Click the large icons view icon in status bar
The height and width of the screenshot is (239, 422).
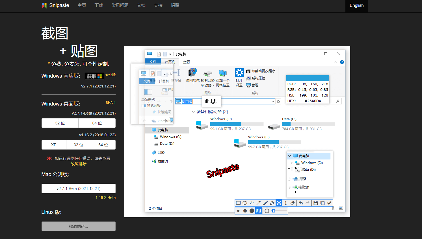point(341,208)
